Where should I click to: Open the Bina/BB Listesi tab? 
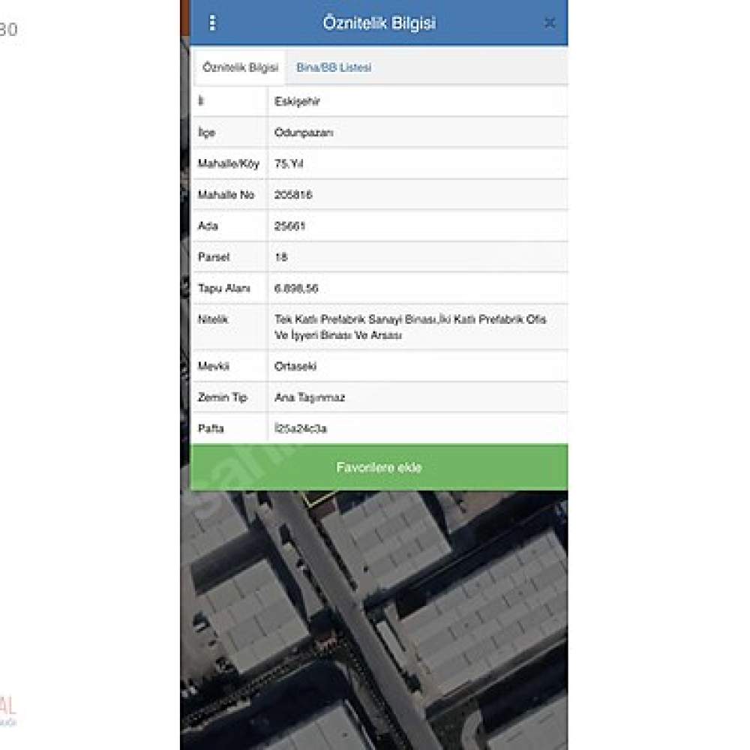click(334, 67)
